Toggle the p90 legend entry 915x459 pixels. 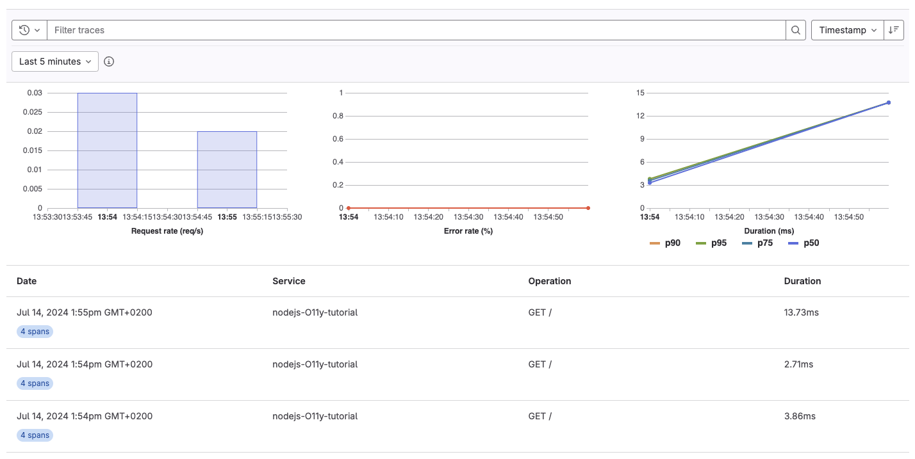[666, 243]
